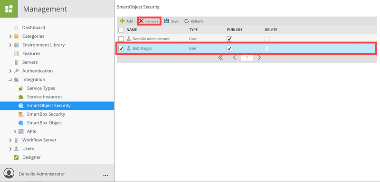Click the DELETE column header
The height and width of the screenshot is (182, 380).
(x=271, y=30)
